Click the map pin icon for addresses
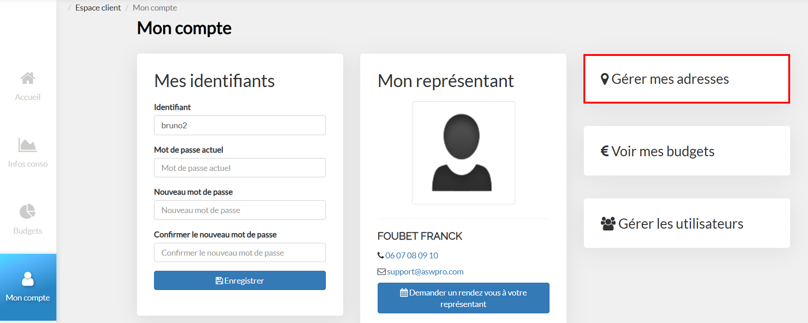808x323 pixels. (x=605, y=79)
